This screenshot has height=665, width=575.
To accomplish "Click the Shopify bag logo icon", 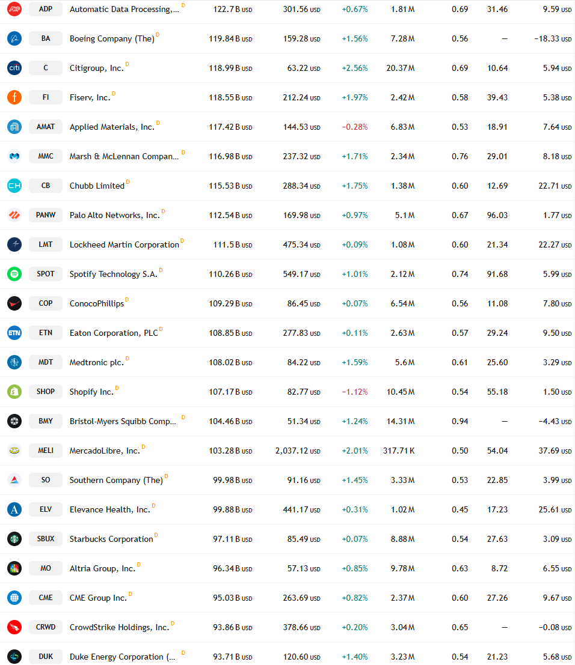I will (14, 392).
